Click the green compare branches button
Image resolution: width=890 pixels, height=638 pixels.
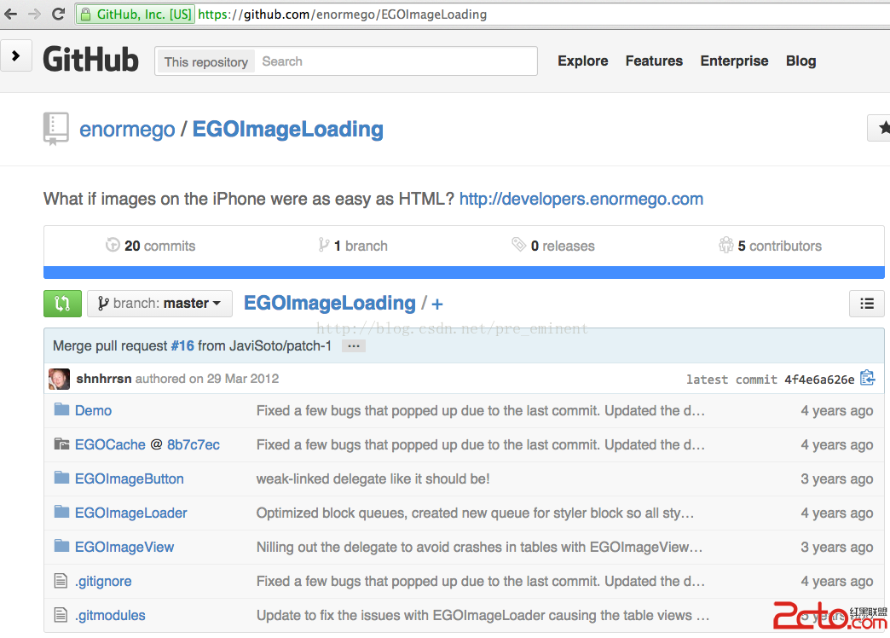62,304
